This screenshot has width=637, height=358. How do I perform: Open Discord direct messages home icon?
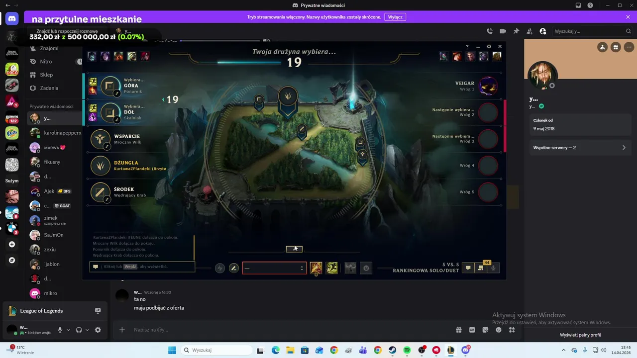click(x=12, y=19)
